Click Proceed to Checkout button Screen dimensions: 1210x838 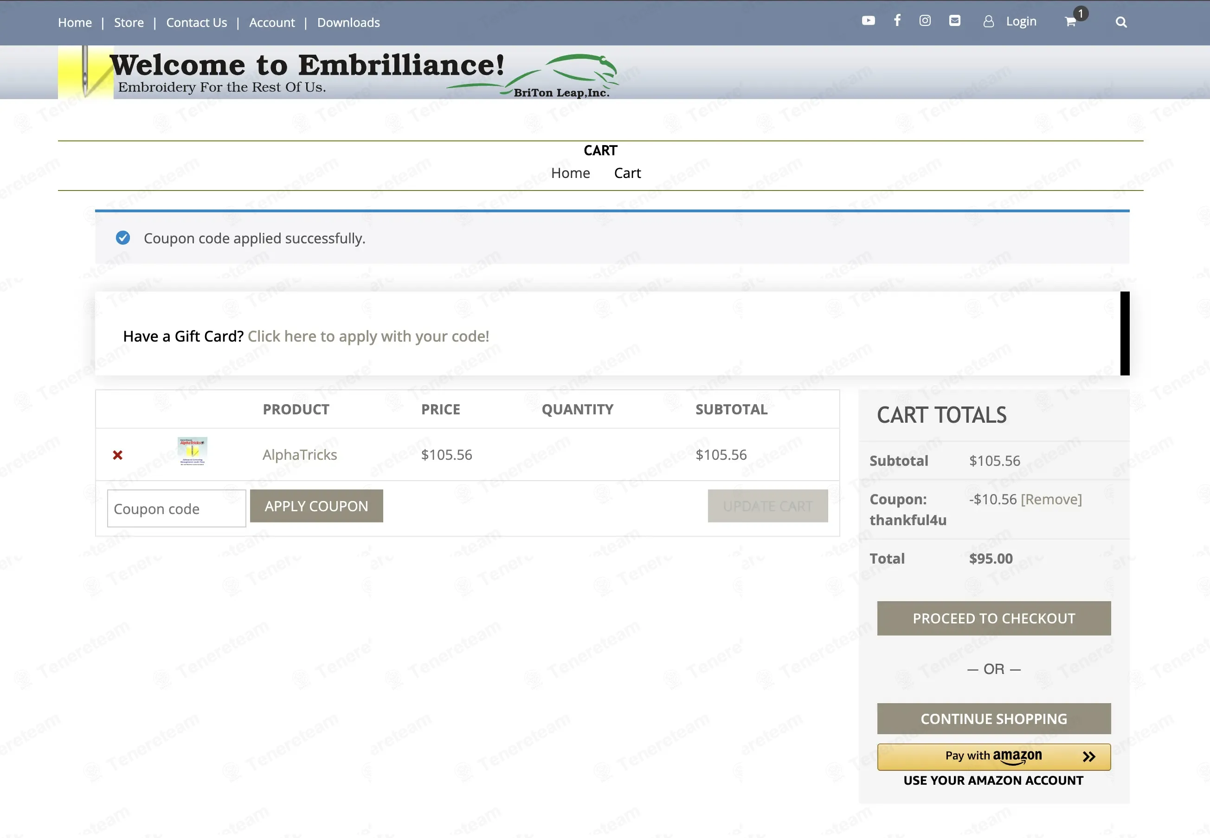[993, 618]
